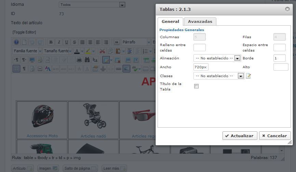
Task: Click the copy icon
Action: coord(110,51)
